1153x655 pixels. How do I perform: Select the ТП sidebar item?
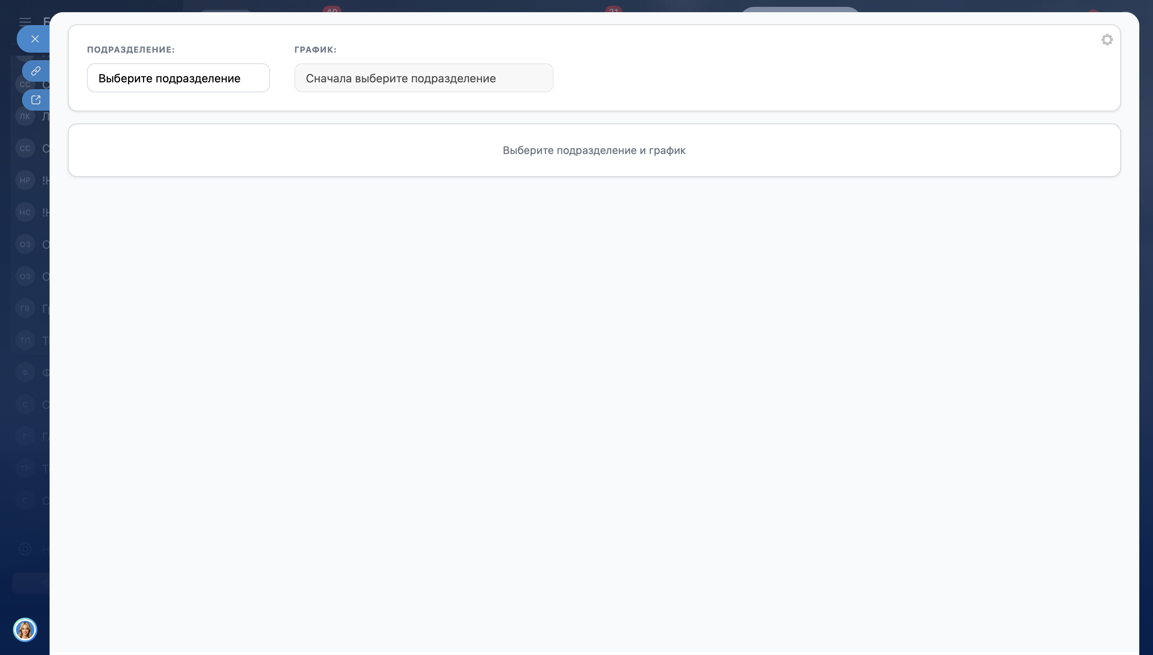coord(25,340)
